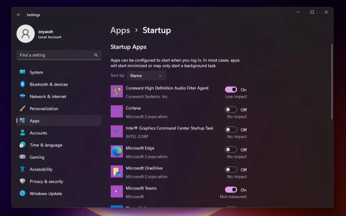This screenshot has width=346, height=216.
Task: Enable Cortana startup toggle
Action: [231, 110]
